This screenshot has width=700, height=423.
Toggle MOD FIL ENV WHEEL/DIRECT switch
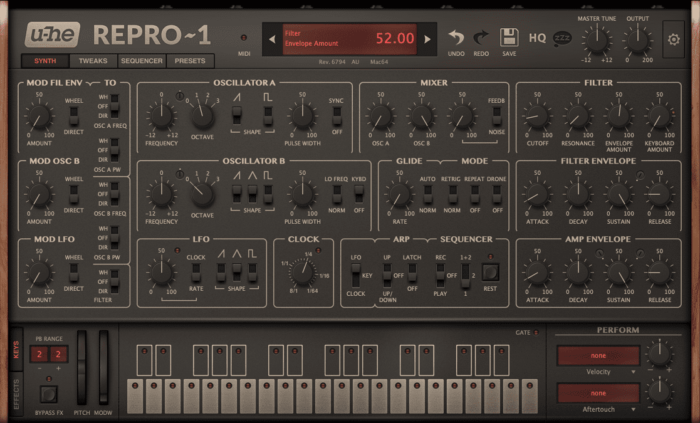click(74, 115)
